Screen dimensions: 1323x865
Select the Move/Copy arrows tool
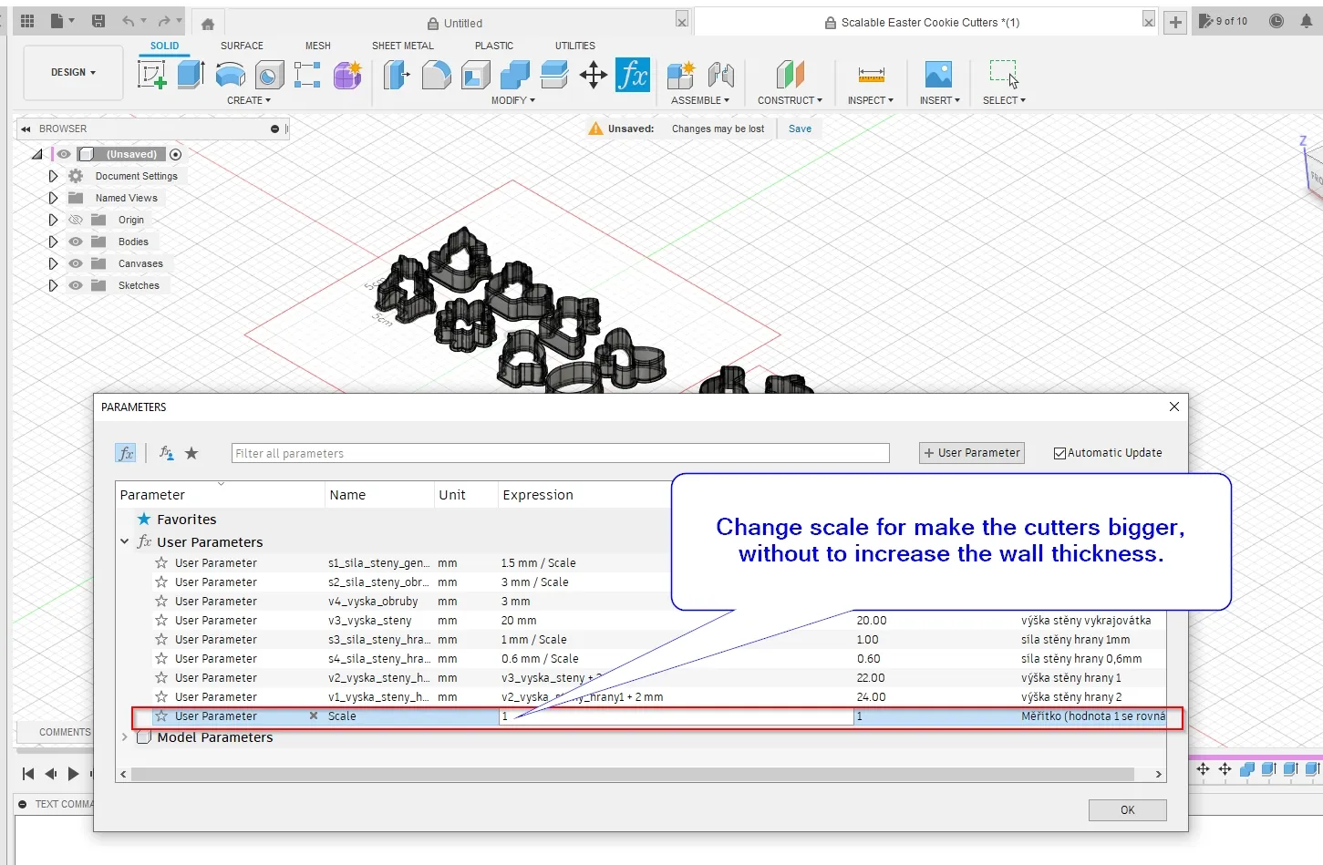point(593,75)
